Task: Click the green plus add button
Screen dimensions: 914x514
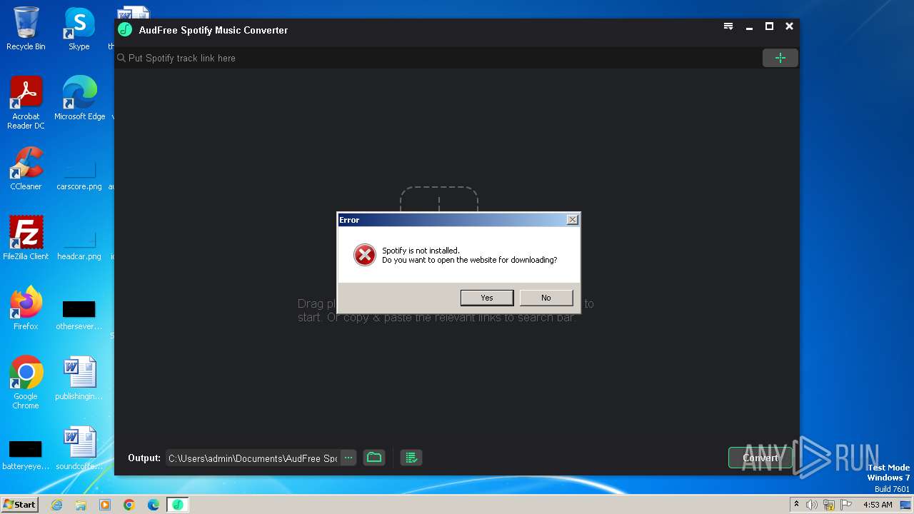Action: pos(780,58)
